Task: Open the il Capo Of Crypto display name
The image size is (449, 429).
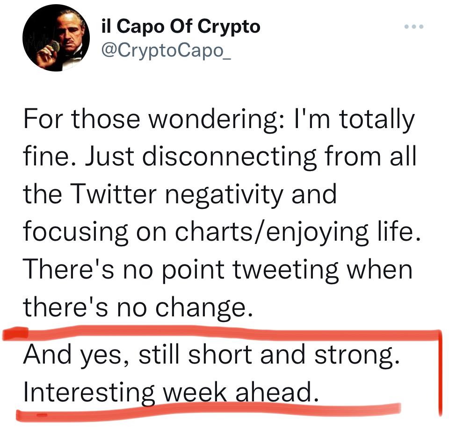Action: point(181,27)
